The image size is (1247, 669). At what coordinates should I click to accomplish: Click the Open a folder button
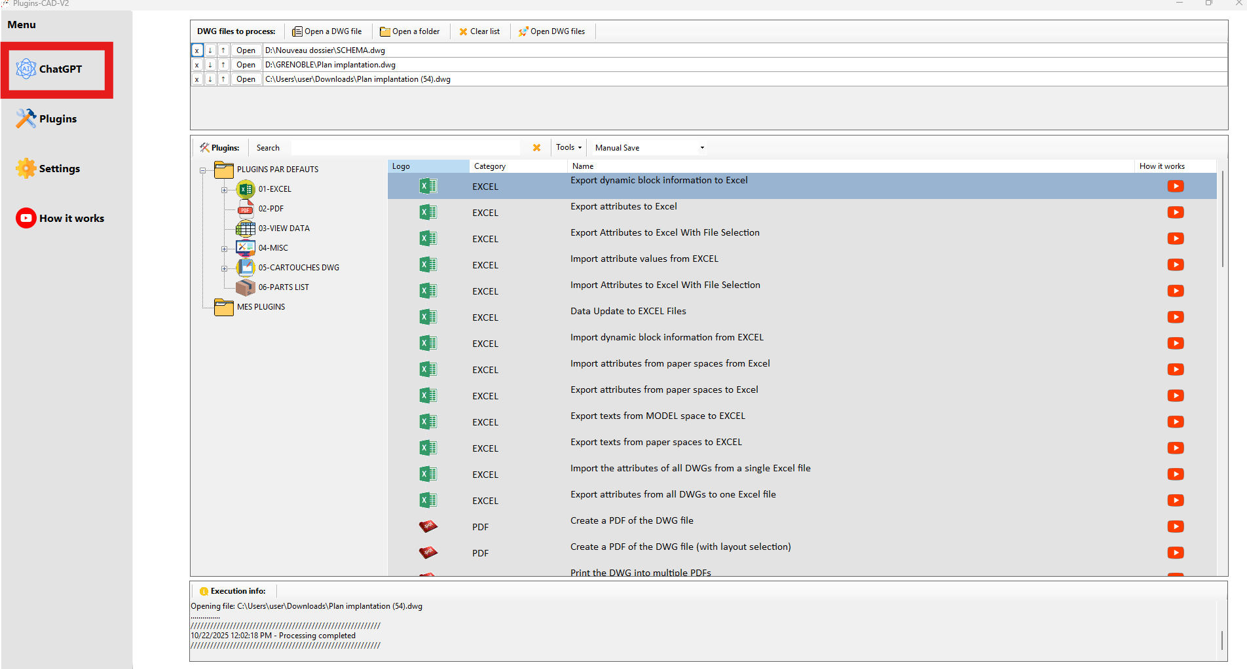tap(410, 31)
